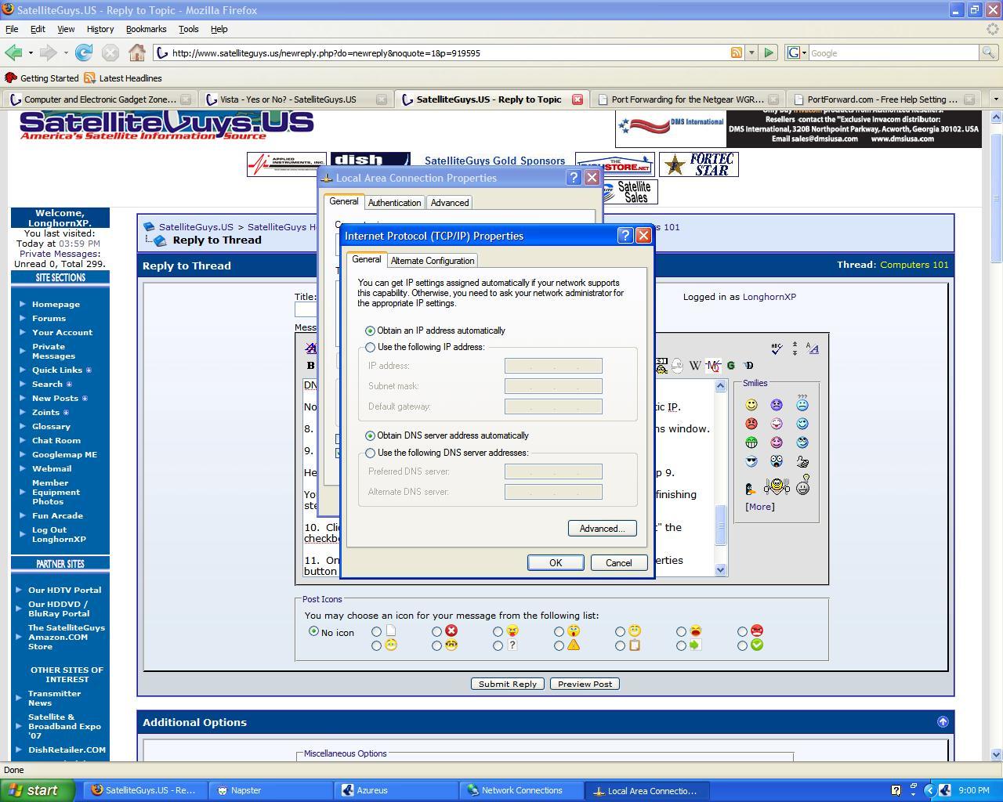
Task: Open the search engine selector dropdown
Action: [x=795, y=52]
